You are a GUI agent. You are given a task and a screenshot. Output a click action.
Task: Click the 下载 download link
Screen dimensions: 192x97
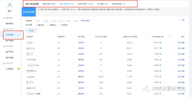click(183, 20)
